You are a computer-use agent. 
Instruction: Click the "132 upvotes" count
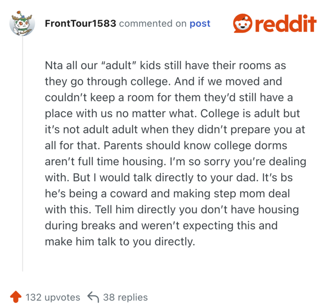click(52, 297)
